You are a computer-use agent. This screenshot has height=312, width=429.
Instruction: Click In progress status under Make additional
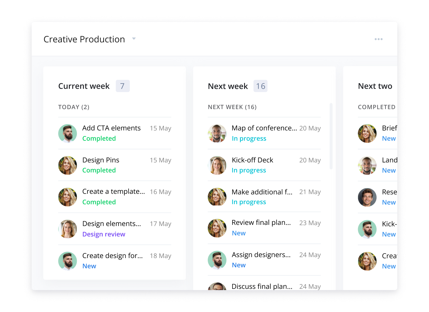(249, 202)
